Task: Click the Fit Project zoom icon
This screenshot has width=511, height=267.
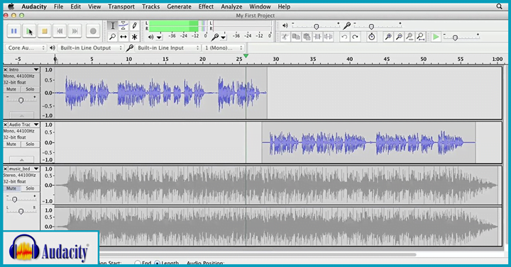Action: (420, 37)
